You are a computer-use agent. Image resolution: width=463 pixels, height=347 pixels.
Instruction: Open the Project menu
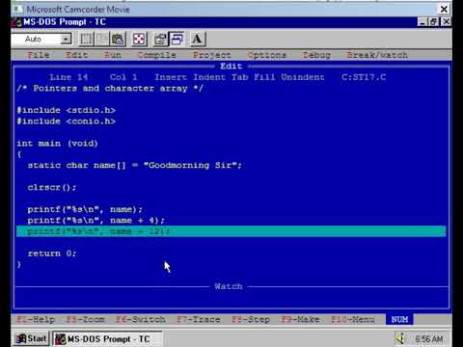tap(211, 55)
